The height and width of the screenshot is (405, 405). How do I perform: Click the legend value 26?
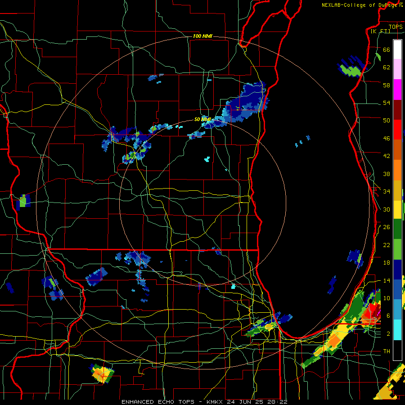387,227
